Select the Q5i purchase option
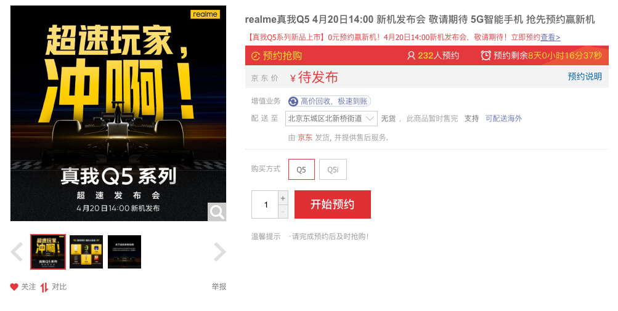 [x=333, y=169]
